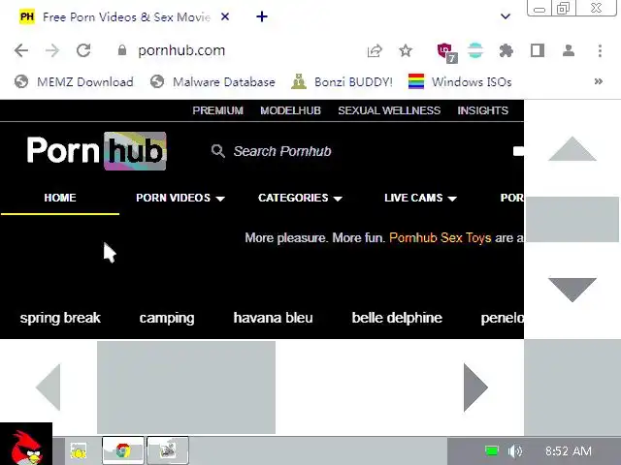Close the current browser tab

point(225,16)
